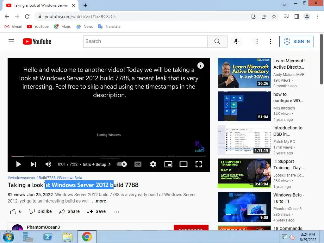This screenshot has height=243, width=324.
Task: Expand the description with ...more
Action: (99, 201)
